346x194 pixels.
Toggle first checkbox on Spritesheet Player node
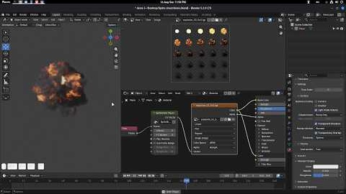[155, 139]
